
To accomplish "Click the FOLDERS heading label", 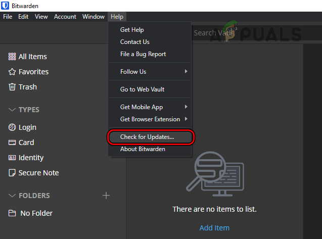I will coord(34,196).
